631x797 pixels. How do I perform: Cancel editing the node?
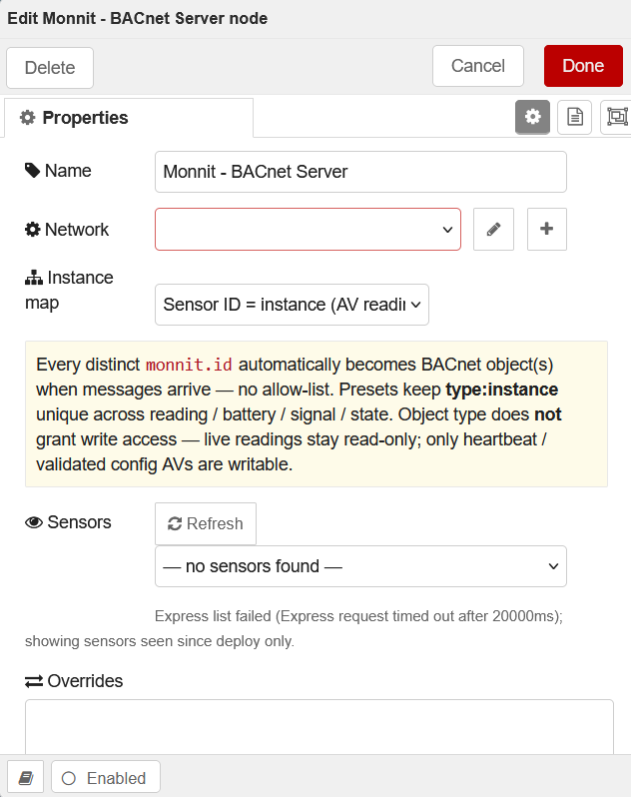coord(478,66)
